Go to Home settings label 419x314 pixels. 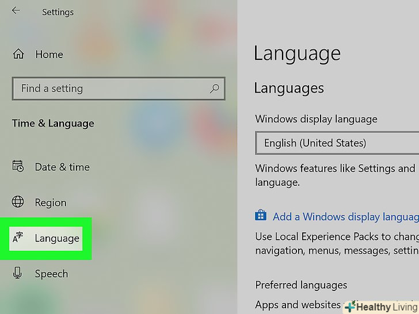coord(49,55)
